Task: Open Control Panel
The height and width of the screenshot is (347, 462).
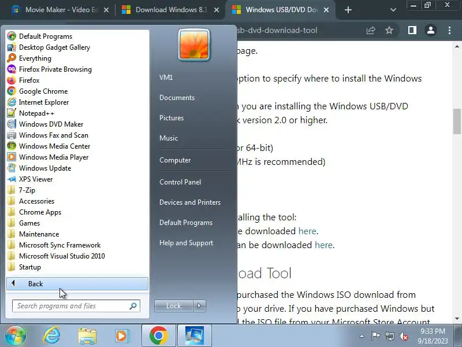Action: pyautogui.click(x=180, y=182)
